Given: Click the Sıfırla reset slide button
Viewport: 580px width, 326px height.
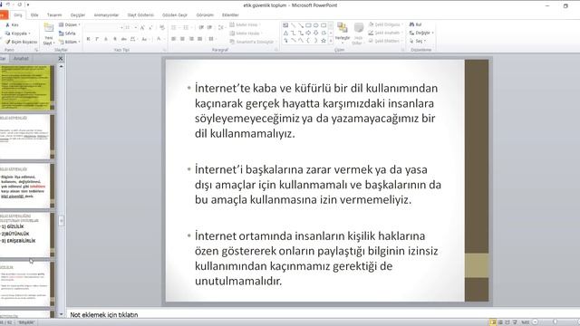Looking at the screenshot, I should coord(67,34).
